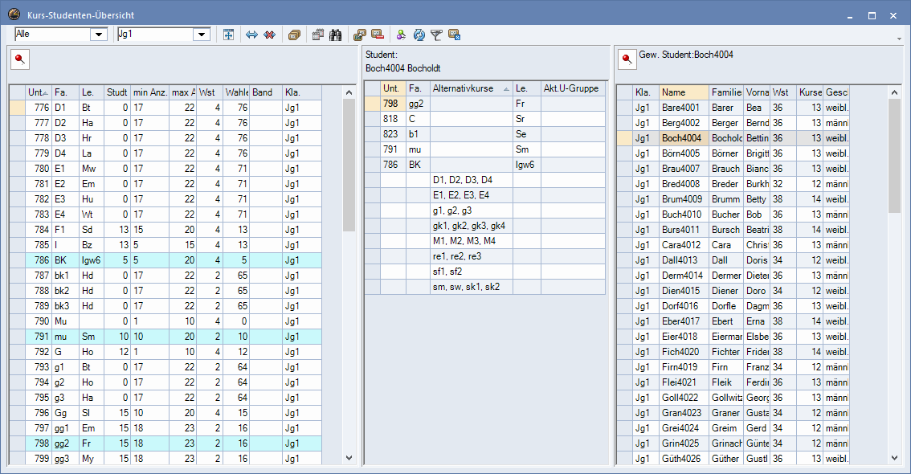This screenshot has height=474, width=911.
Task: Click the funnel filter icon in toolbar
Action: tap(436, 35)
